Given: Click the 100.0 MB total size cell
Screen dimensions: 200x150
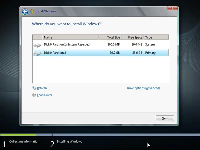Looking at the screenshot, I should point(113,44).
